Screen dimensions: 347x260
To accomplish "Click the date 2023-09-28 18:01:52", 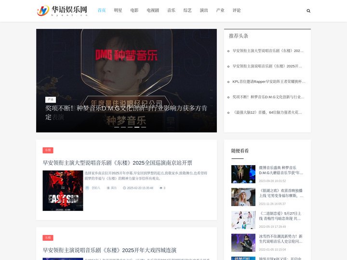I will pos(272,181).
